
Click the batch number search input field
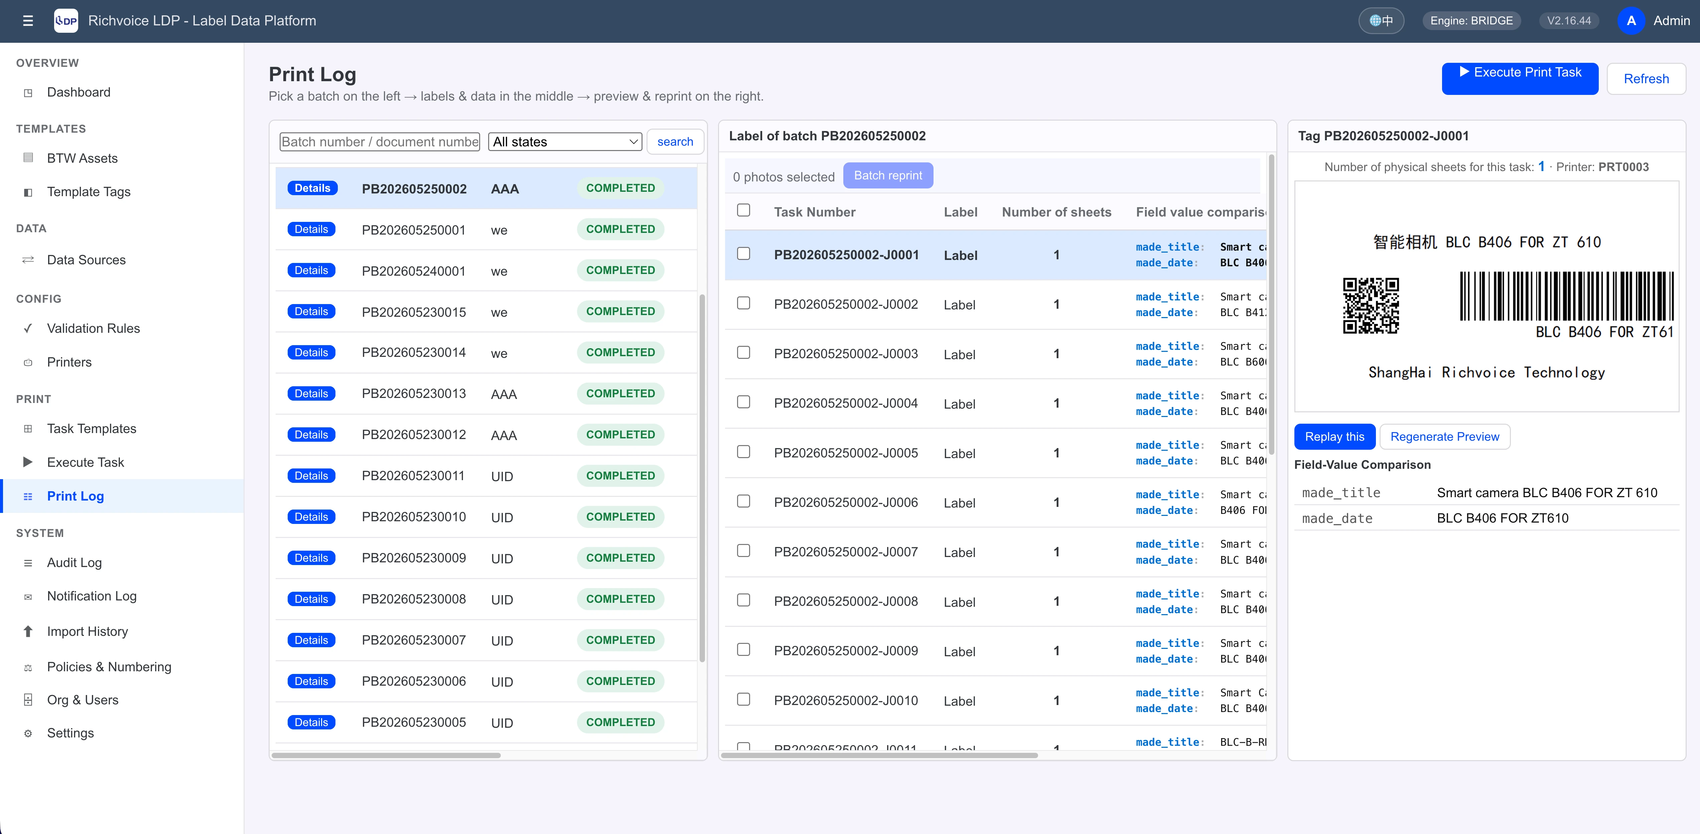pos(380,142)
